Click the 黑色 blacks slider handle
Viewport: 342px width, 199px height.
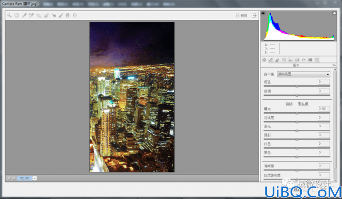tap(297, 157)
